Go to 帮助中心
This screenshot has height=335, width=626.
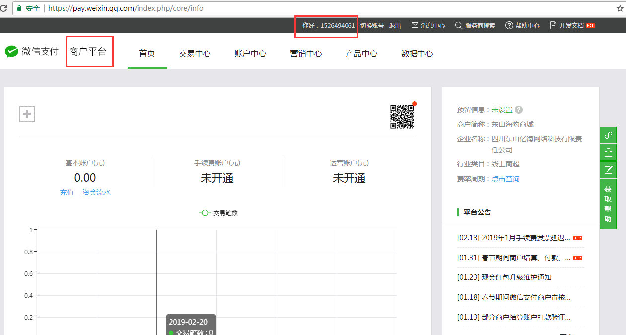(x=527, y=25)
